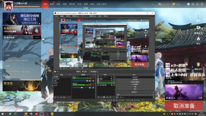206x116 pixels.
Task: Toggle 自动补充队友 checkbox in game
Action: pyautogui.click(x=168, y=82)
